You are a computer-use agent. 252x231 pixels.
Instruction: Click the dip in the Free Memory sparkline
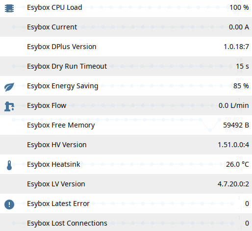tap(210, 130)
